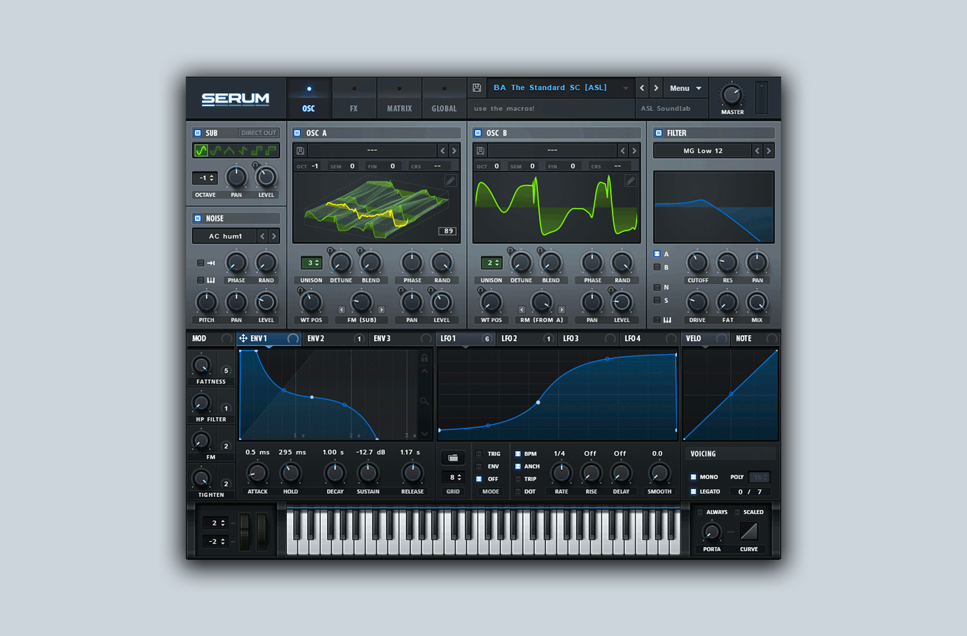Select the ENV 2 tab
The width and height of the screenshot is (967, 636).
tap(335, 338)
